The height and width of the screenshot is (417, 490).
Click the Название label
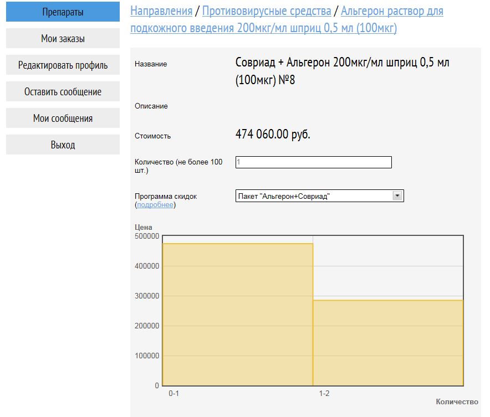coord(151,64)
